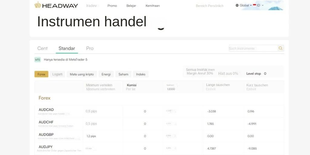Open the Kemitraan menu
This screenshot has width=310, height=155.
tap(153, 6)
